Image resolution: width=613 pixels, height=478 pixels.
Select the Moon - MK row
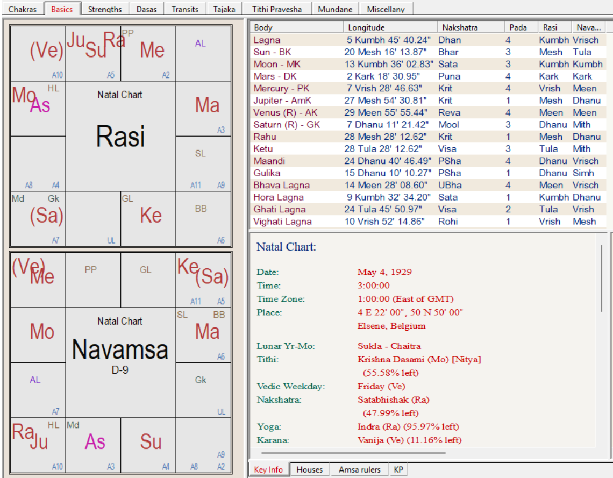[x=428, y=64]
